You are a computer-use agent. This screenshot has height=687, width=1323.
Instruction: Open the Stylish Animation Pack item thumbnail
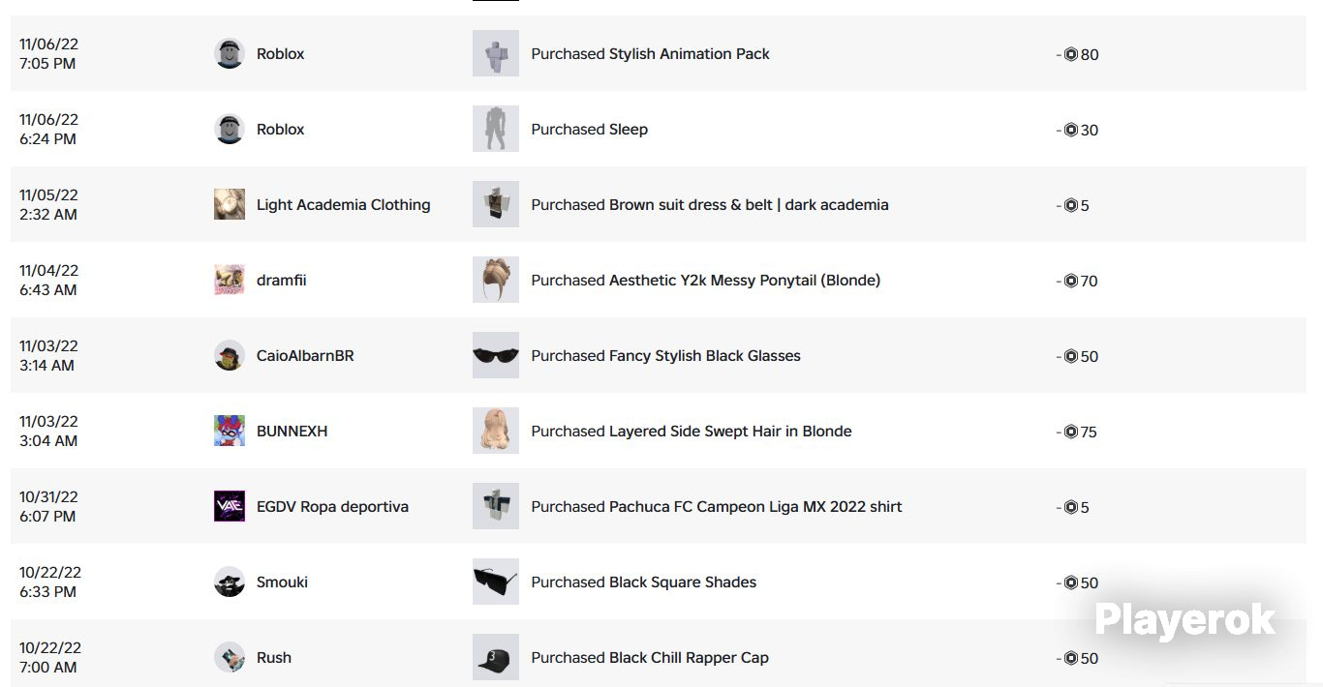tap(496, 53)
